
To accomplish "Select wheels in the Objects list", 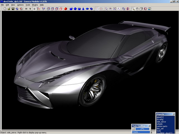I will point(160,124).
